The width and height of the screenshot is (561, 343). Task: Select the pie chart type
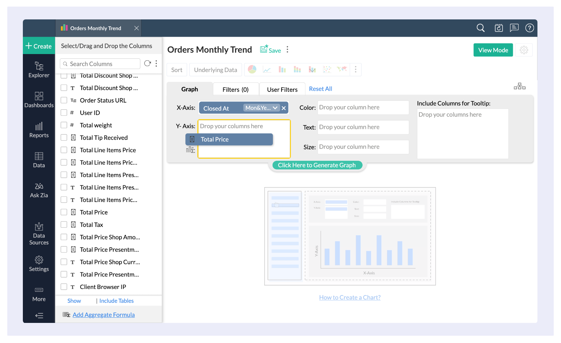tap(252, 70)
